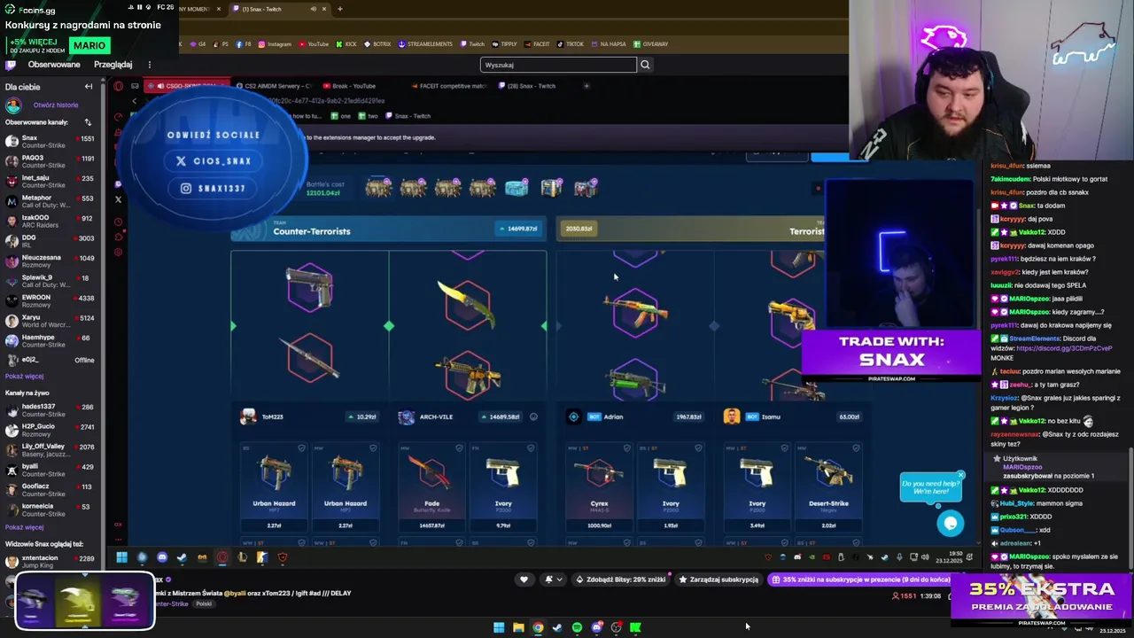This screenshot has height=638, width=1134.
Task: Open Metaphor channel in sidebar
Action: coord(50,201)
